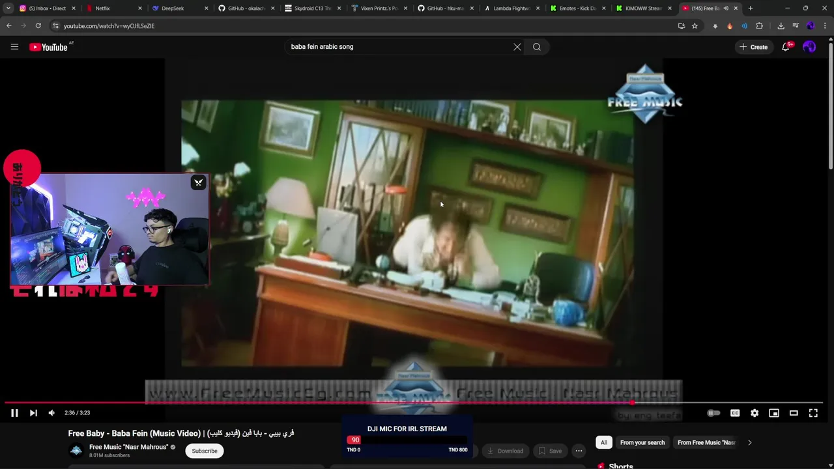Select the All filter chip

pyautogui.click(x=604, y=442)
